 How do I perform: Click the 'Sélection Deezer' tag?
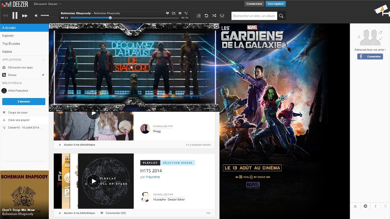pos(177,163)
